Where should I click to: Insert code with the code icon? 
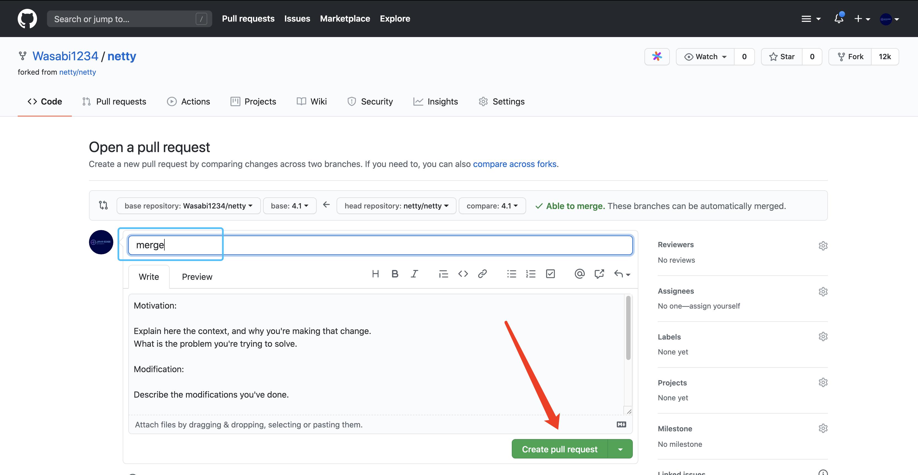pos(463,274)
